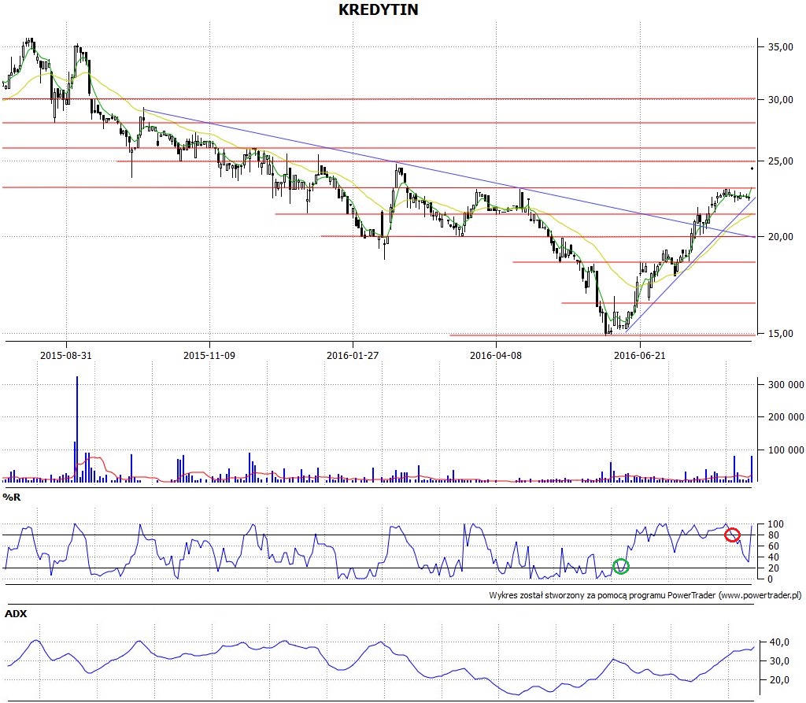The image size is (806, 703).
Task: Click the ADX indicator label
Action: pos(16,614)
